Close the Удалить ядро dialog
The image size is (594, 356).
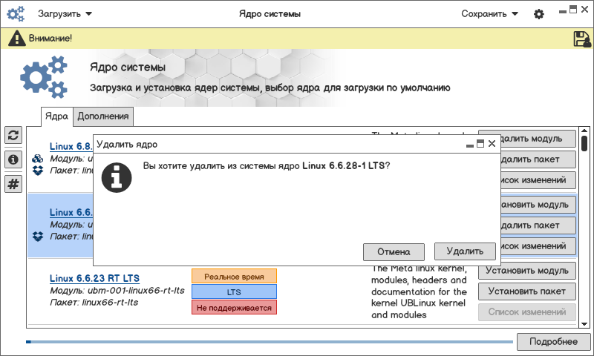click(x=492, y=144)
